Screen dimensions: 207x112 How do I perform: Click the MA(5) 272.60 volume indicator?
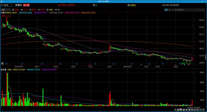19,70
